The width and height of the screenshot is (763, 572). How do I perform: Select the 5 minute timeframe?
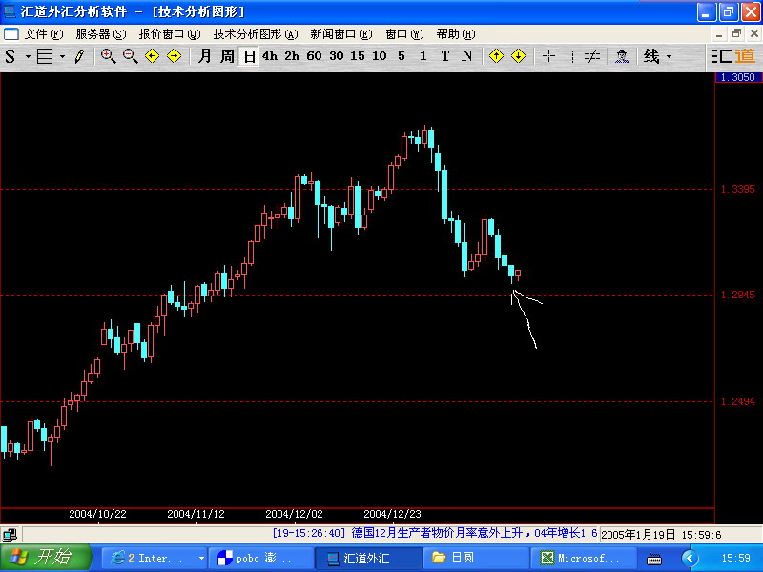click(x=402, y=56)
